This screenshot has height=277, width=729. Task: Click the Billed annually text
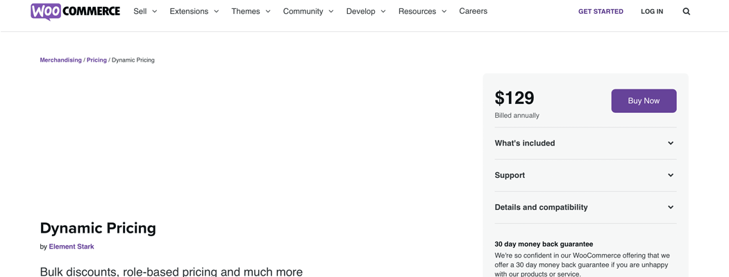pos(517,116)
